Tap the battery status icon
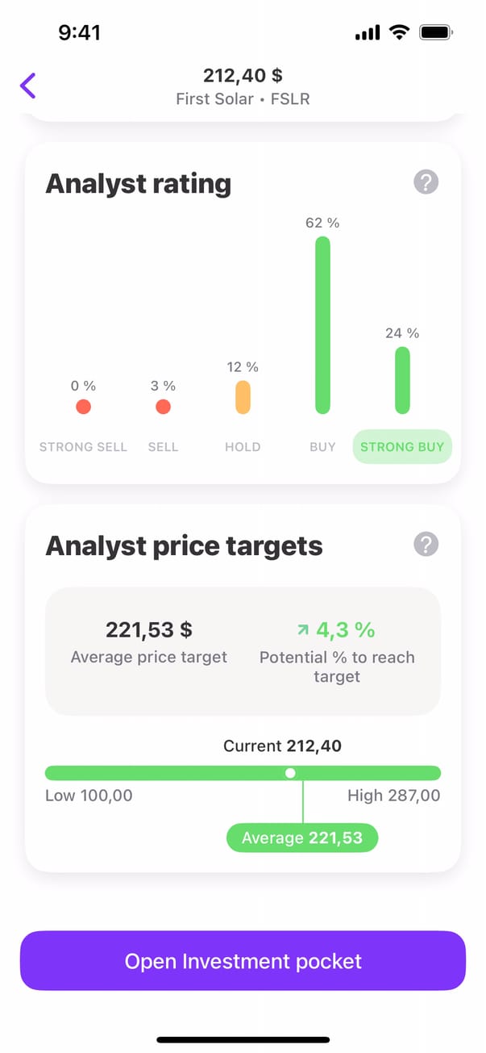This screenshot has width=486, height=1053. (x=437, y=32)
